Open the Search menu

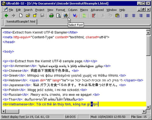(28, 10)
